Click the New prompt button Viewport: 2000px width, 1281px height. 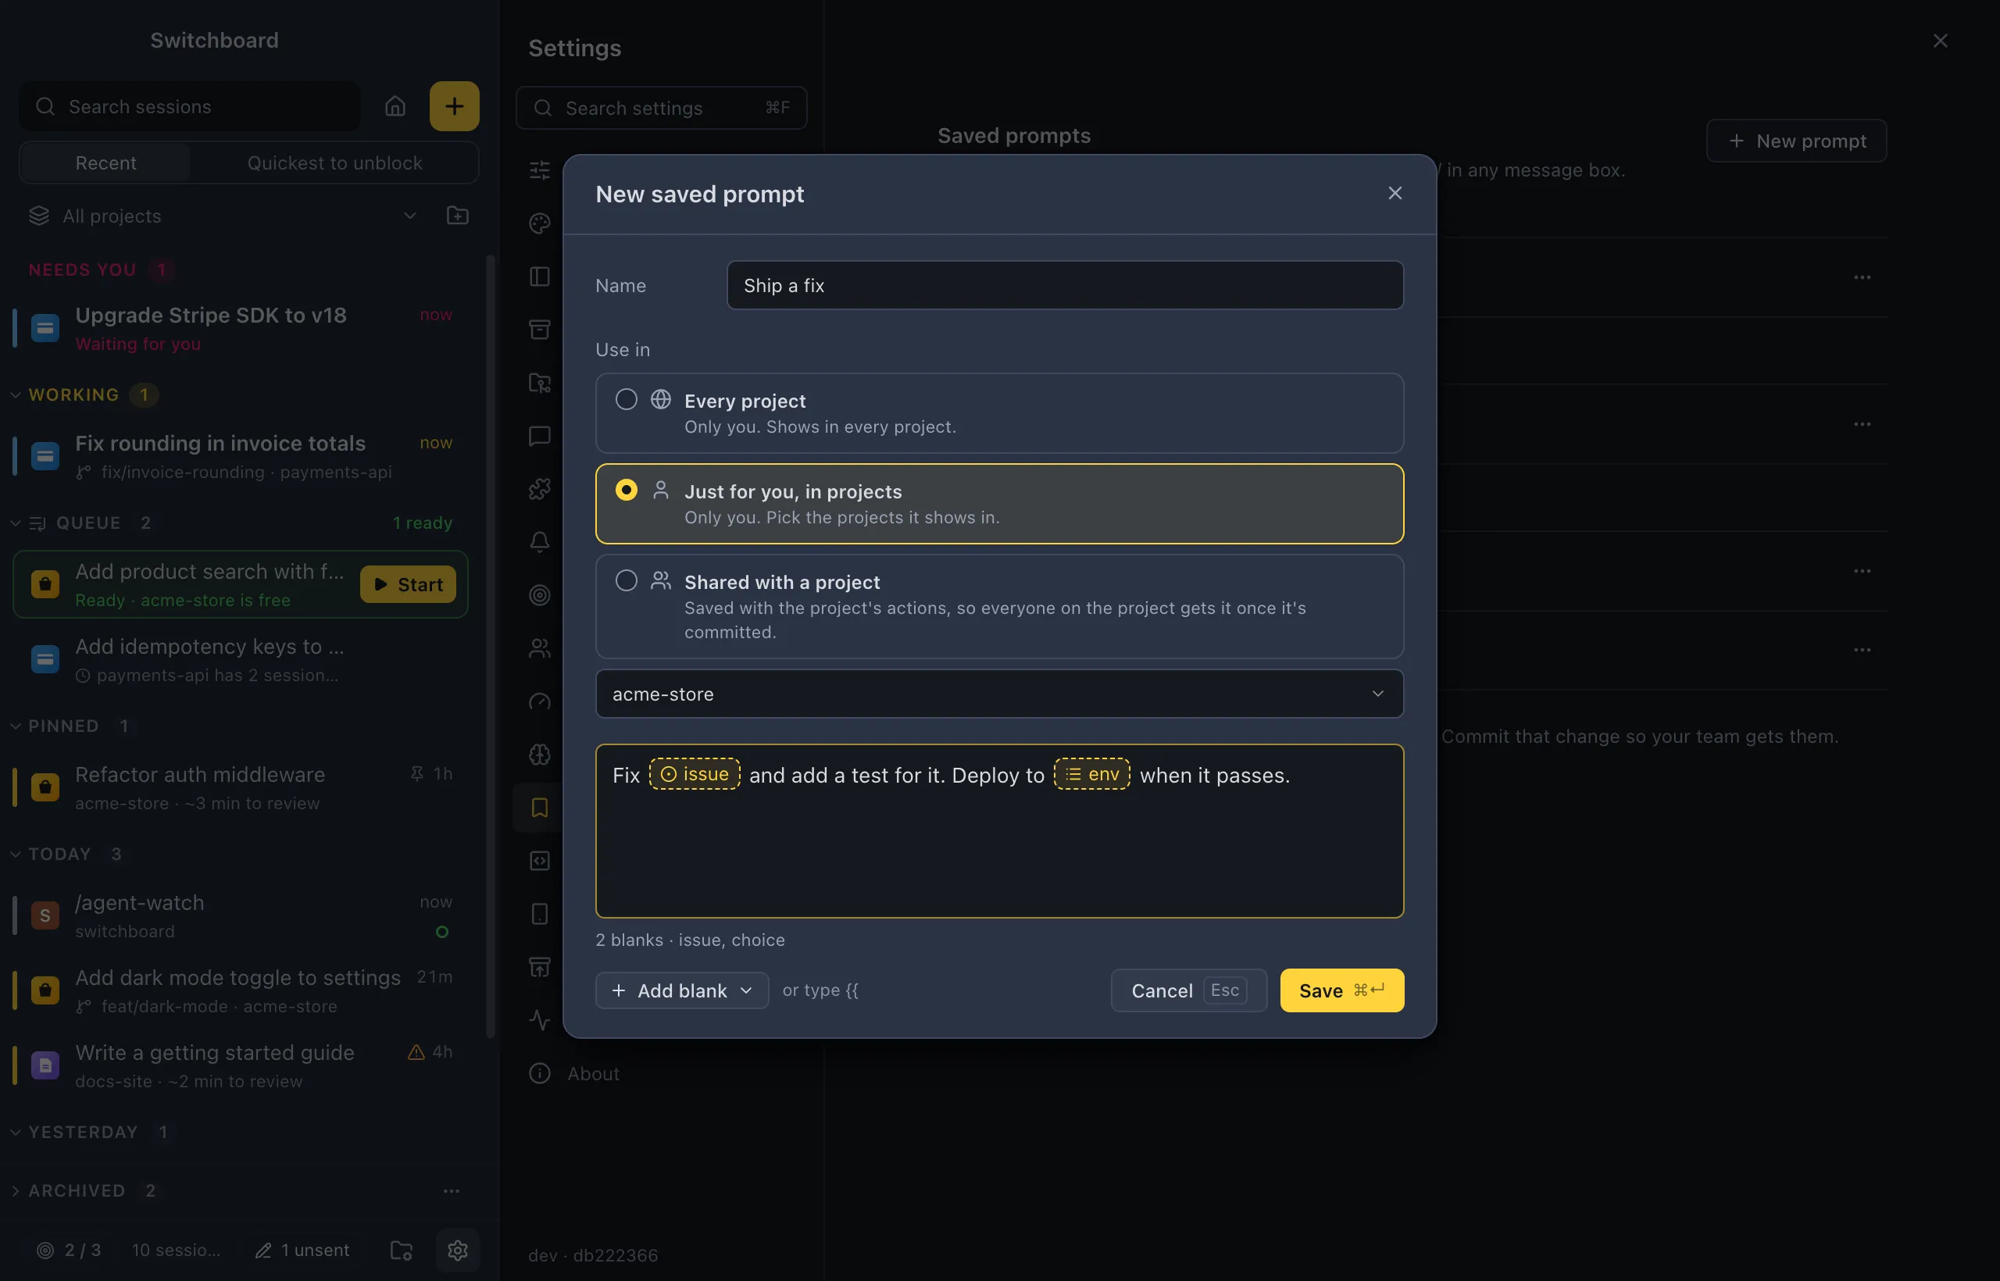1796,141
